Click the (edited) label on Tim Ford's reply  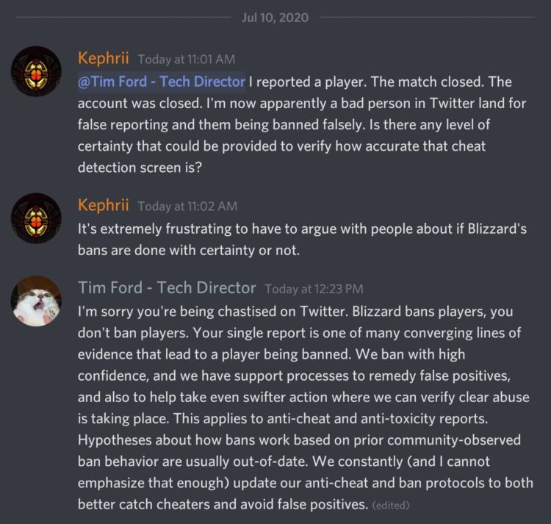pyautogui.click(x=391, y=506)
